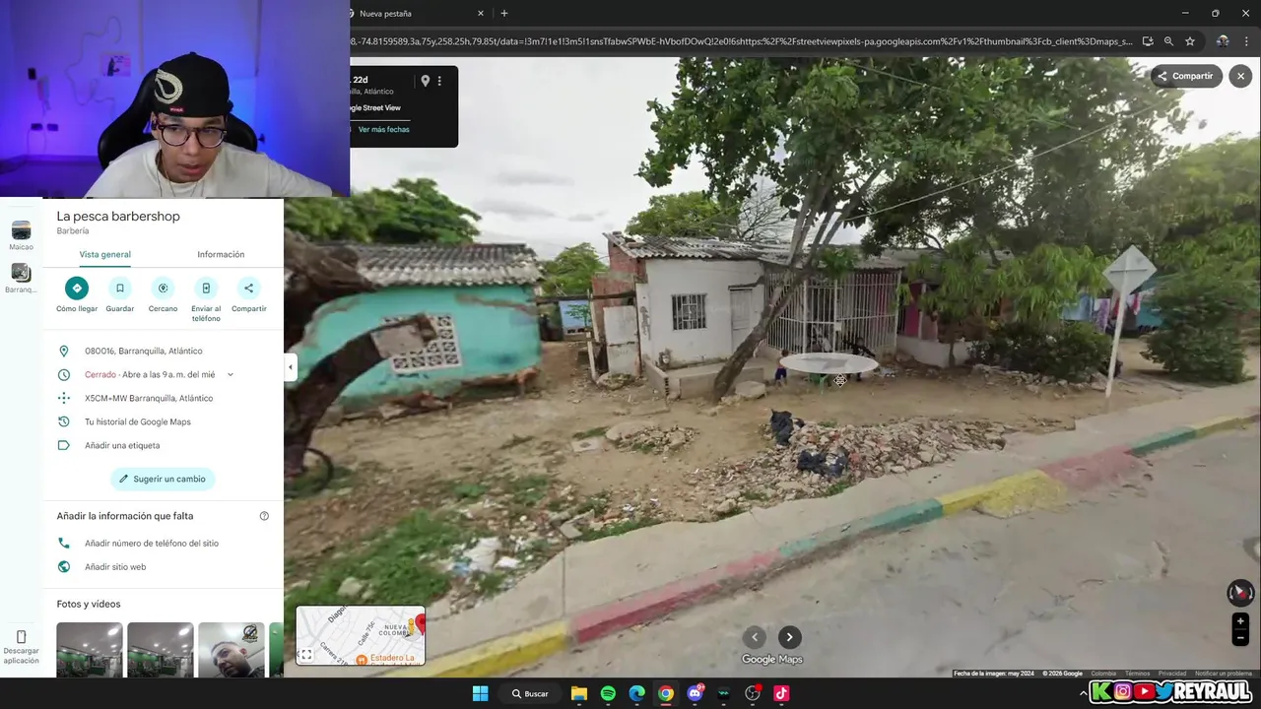Click the install app icon in address bar
The image size is (1261, 709).
[1148, 41]
